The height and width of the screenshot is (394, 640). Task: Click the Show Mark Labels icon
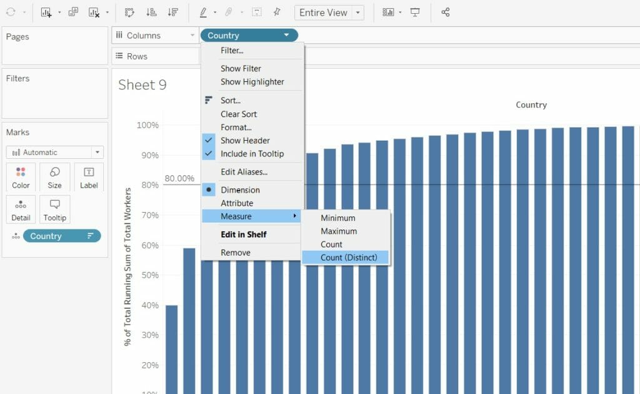pos(257,13)
